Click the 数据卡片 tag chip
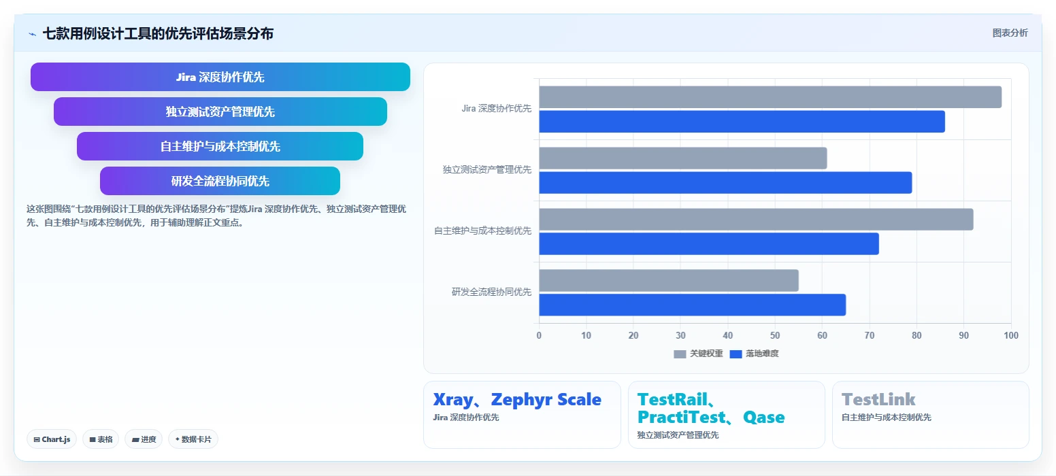The image size is (1056, 476). (193, 439)
